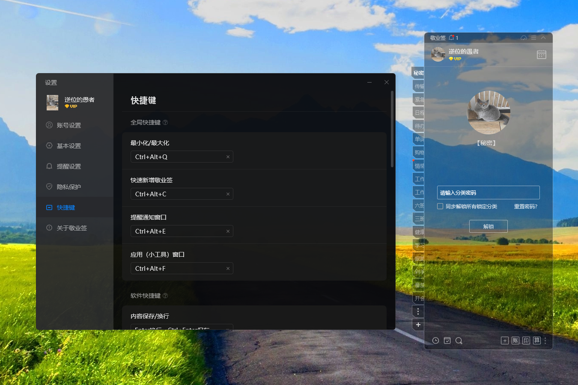Open the 印 print tool icon
578x385 pixels.
click(526, 340)
